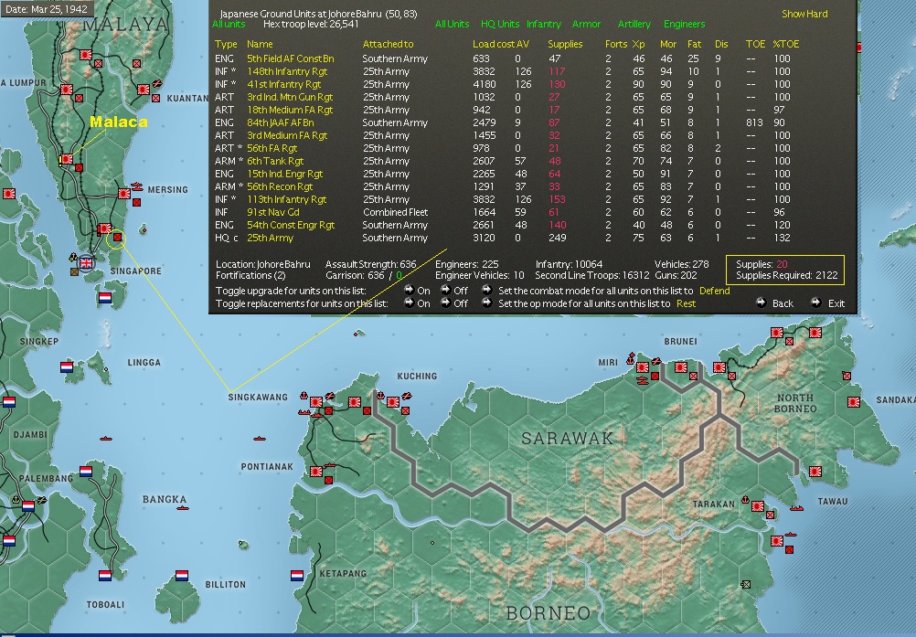Image resolution: width=916 pixels, height=637 pixels.
Task: Sort list by Load cost column header
Action: [x=494, y=45]
